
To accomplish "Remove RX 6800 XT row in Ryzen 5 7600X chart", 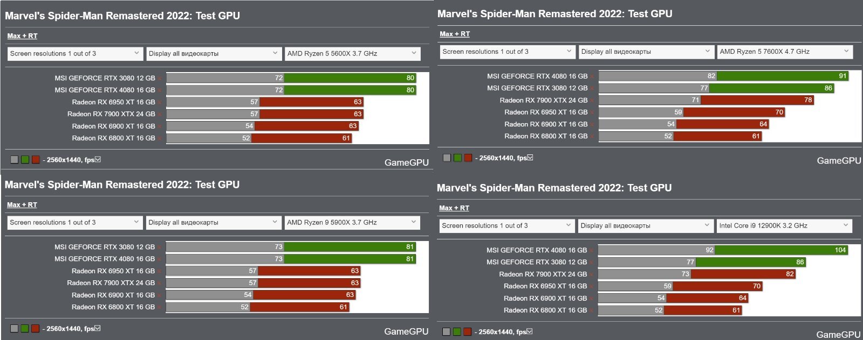I will tap(592, 137).
